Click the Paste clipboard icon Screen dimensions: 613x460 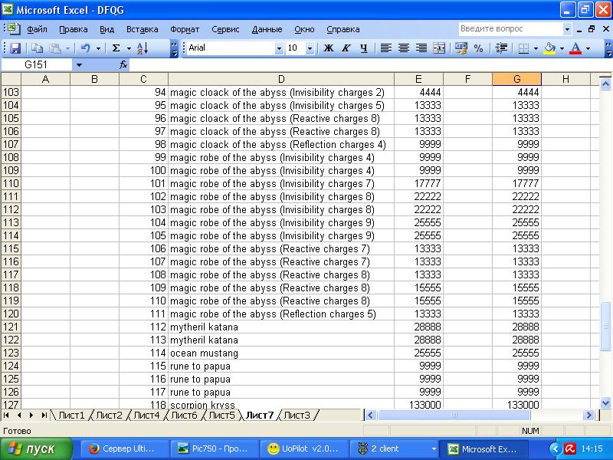coord(55,48)
